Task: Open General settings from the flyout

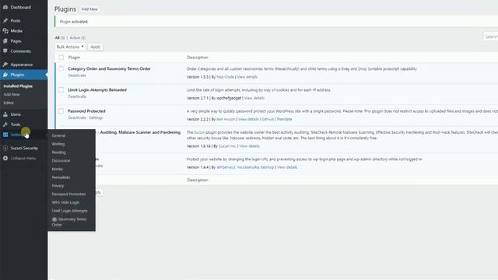Action: click(58, 135)
